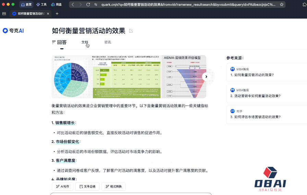Reload the page with the refresh icon
This screenshot has width=307, height=195.
point(88,4)
